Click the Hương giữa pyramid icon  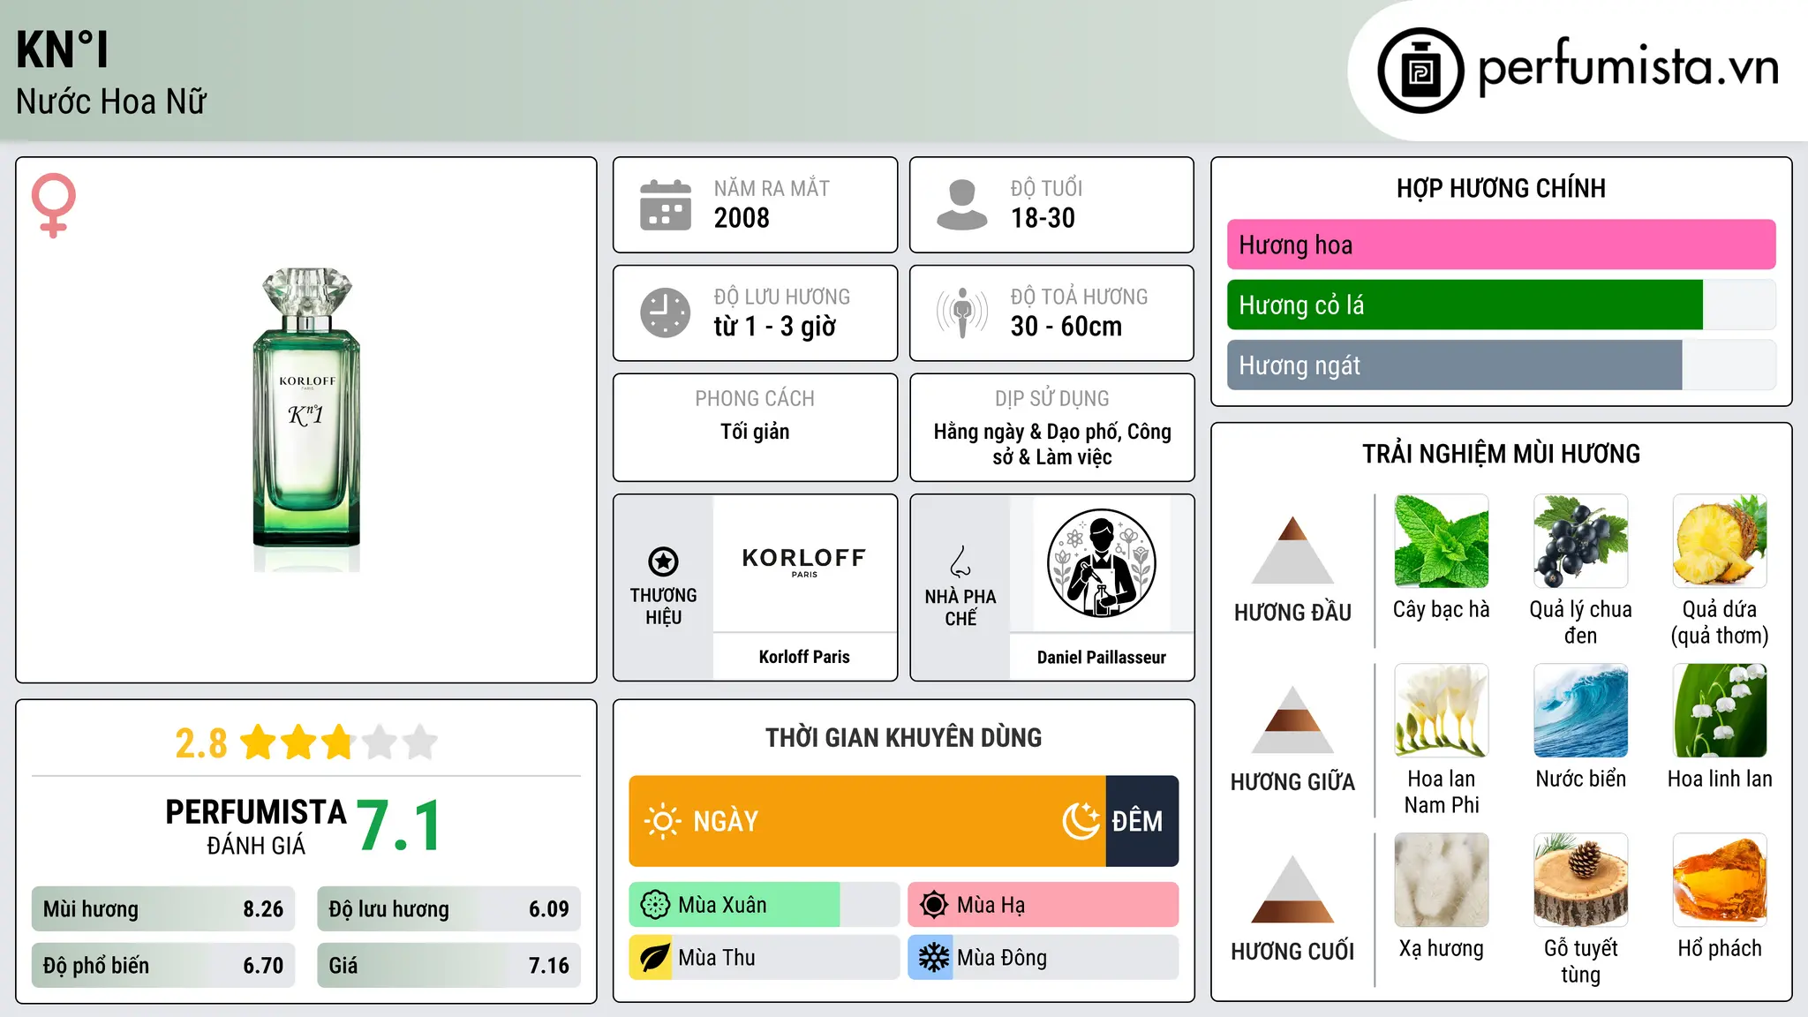1293,719
